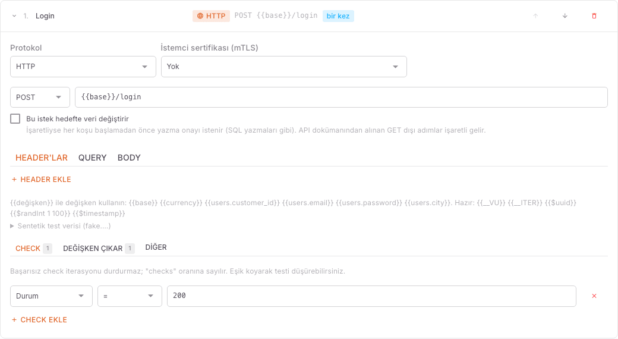The width and height of the screenshot is (618, 339).
Task: Expand 'Sentetik test verisi (fake....)' section
Action: [61, 226]
